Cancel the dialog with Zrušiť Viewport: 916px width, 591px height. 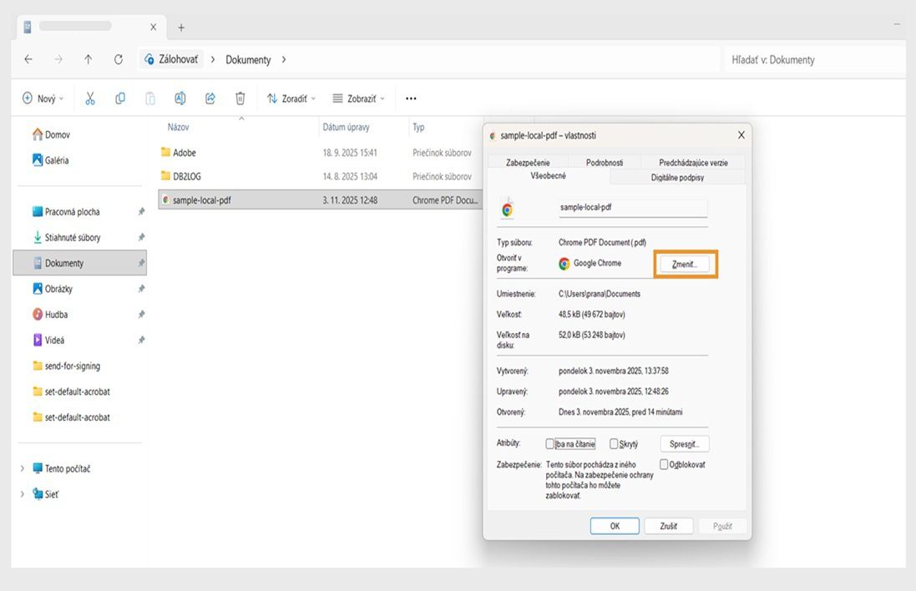[668, 526]
